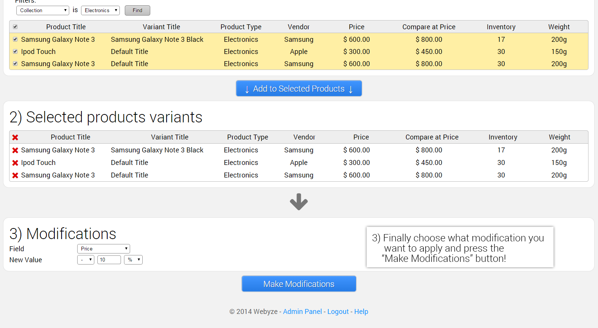Screen dimensions: 598x328
Task: Click Inventory header in top table
Action: (501, 27)
